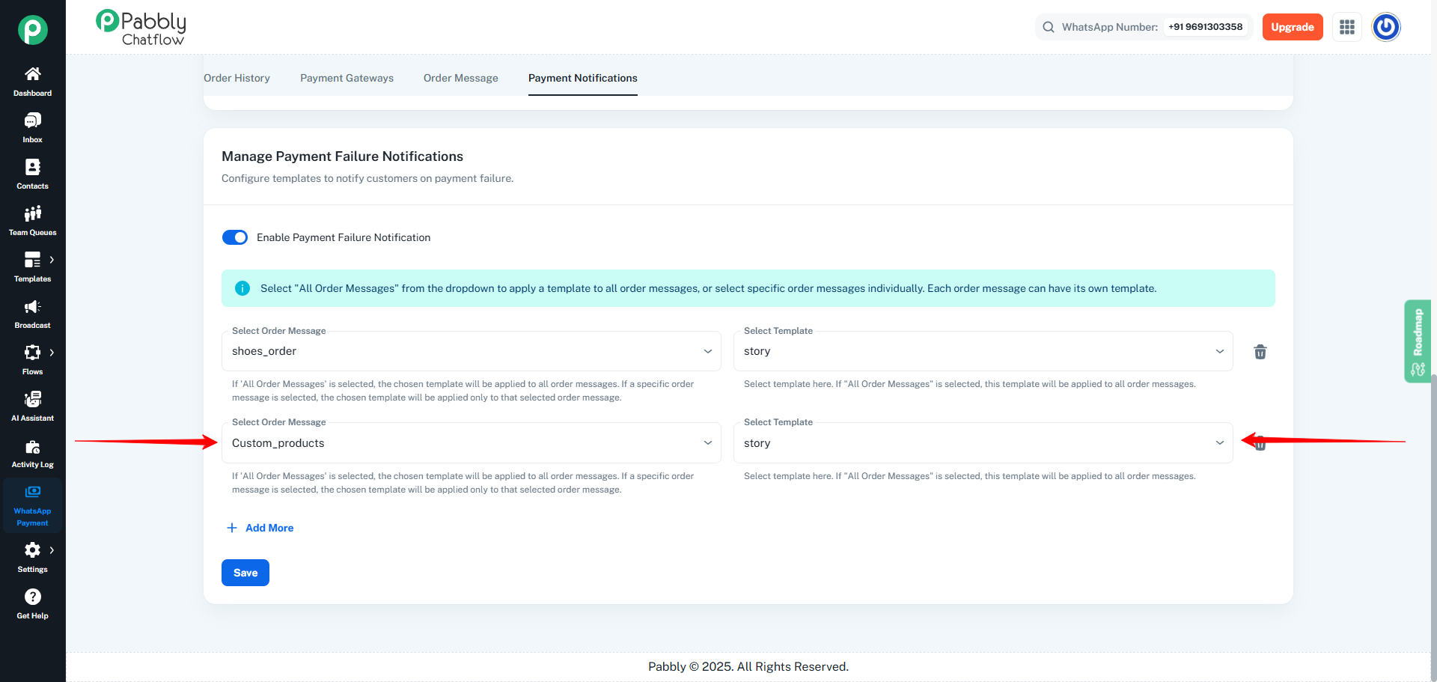The height and width of the screenshot is (682, 1437).
Task: Expand the Templates submenu chevron
Action: (52, 260)
